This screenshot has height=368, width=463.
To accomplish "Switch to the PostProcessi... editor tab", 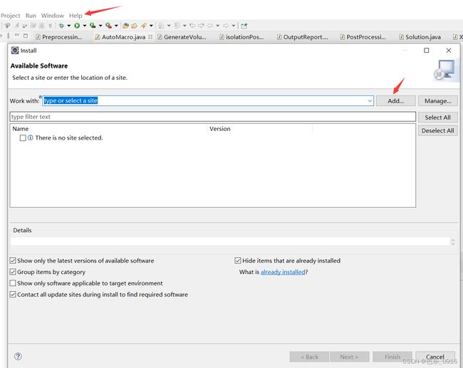I will click(363, 37).
